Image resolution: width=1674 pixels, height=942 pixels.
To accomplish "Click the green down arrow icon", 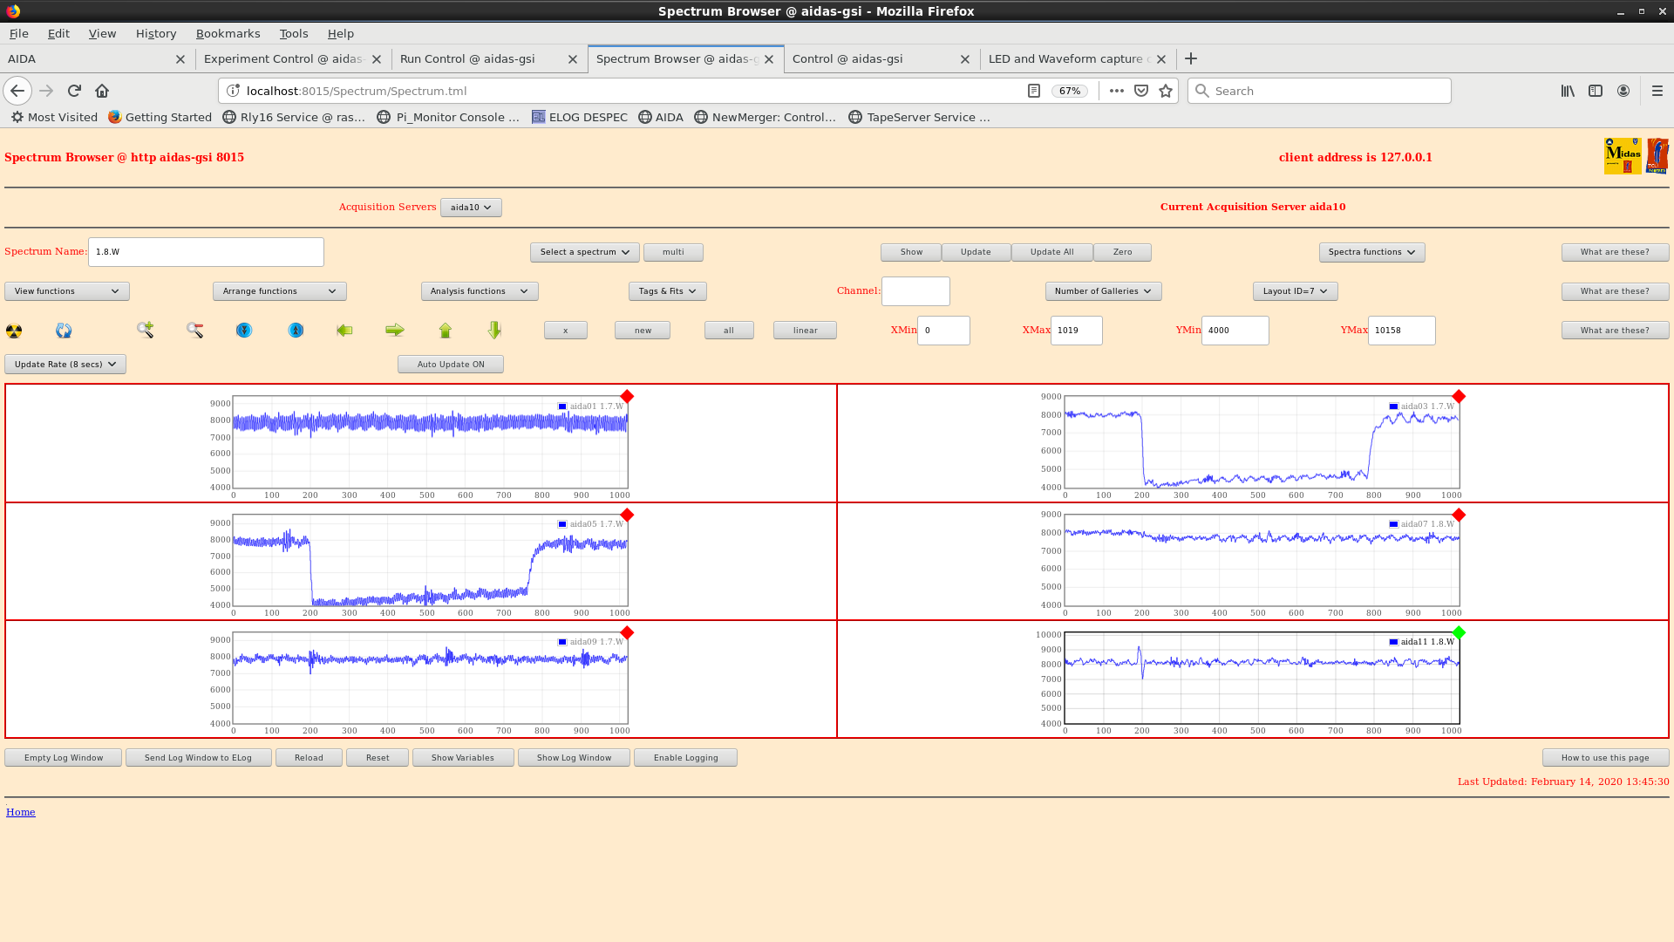I will click(x=494, y=330).
